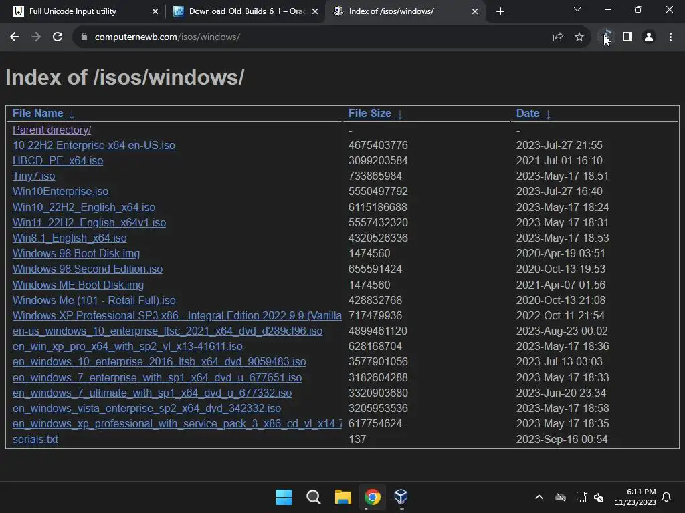This screenshot has height=513, width=685.
Task: Click Win11_22H2_English_x64v1.iso
Action: coord(89,222)
